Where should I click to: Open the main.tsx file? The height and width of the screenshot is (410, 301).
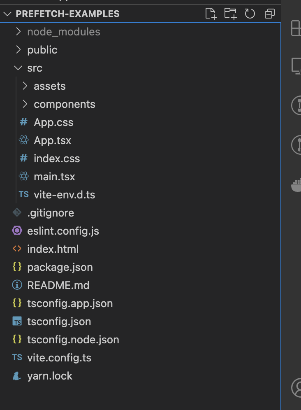coord(54,177)
